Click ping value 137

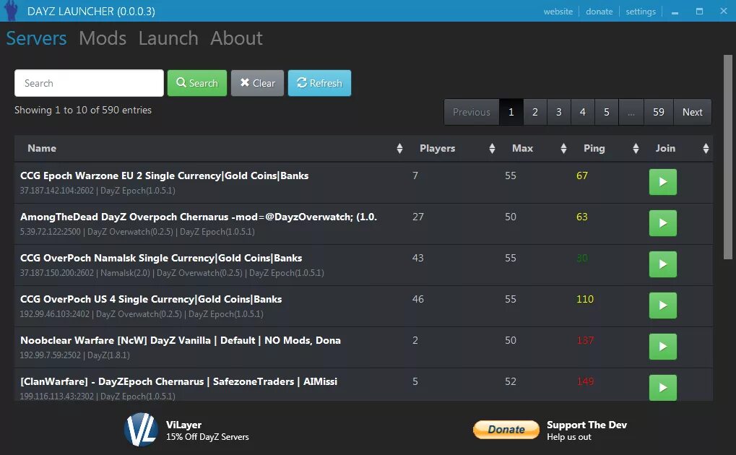(x=585, y=340)
